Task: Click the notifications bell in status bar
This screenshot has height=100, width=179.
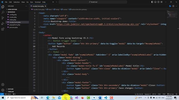Action: (x=176, y=94)
